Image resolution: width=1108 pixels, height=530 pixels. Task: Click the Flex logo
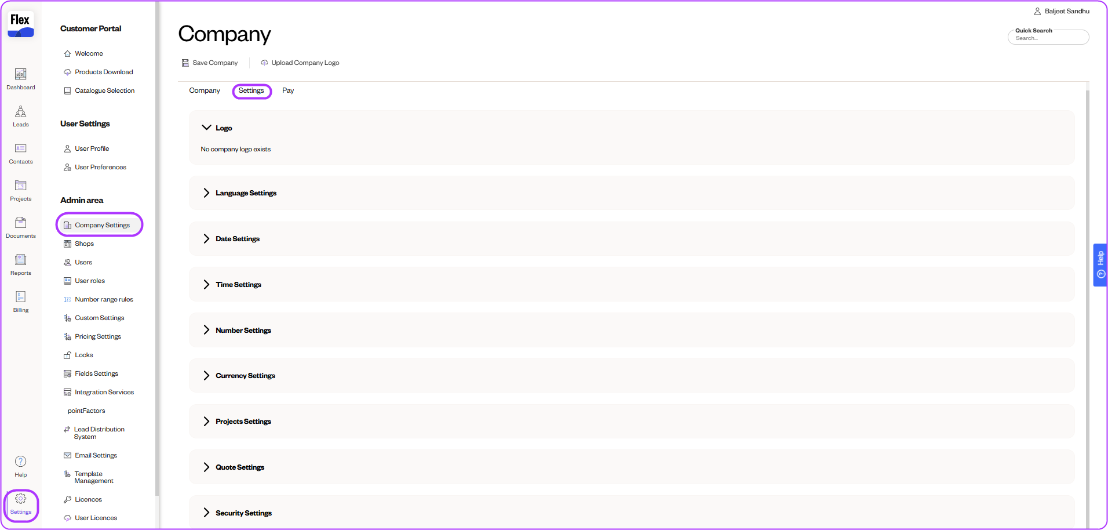[x=20, y=24]
